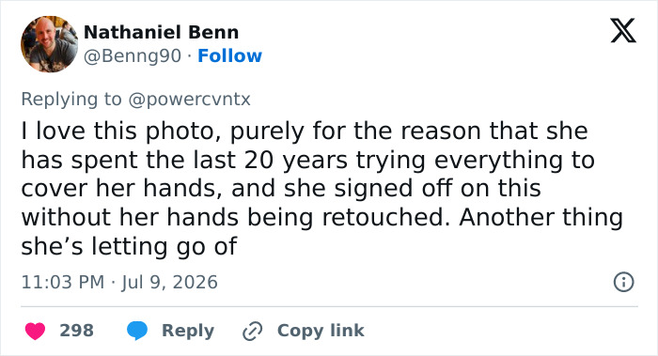Click the chain link icon
Image resolution: width=658 pixels, height=356 pixels.
click(x=253, y=332)
